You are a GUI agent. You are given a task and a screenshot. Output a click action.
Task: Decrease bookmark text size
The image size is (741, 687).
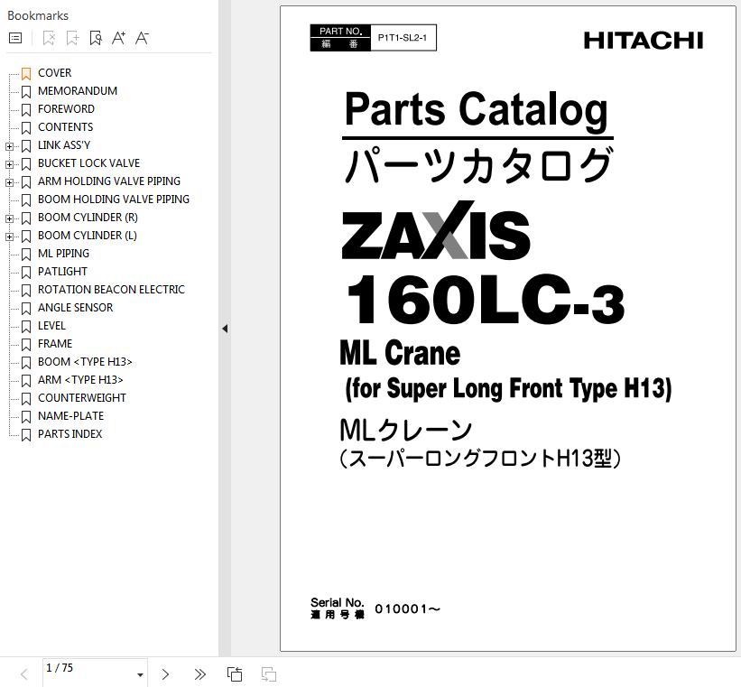(142, 38)
